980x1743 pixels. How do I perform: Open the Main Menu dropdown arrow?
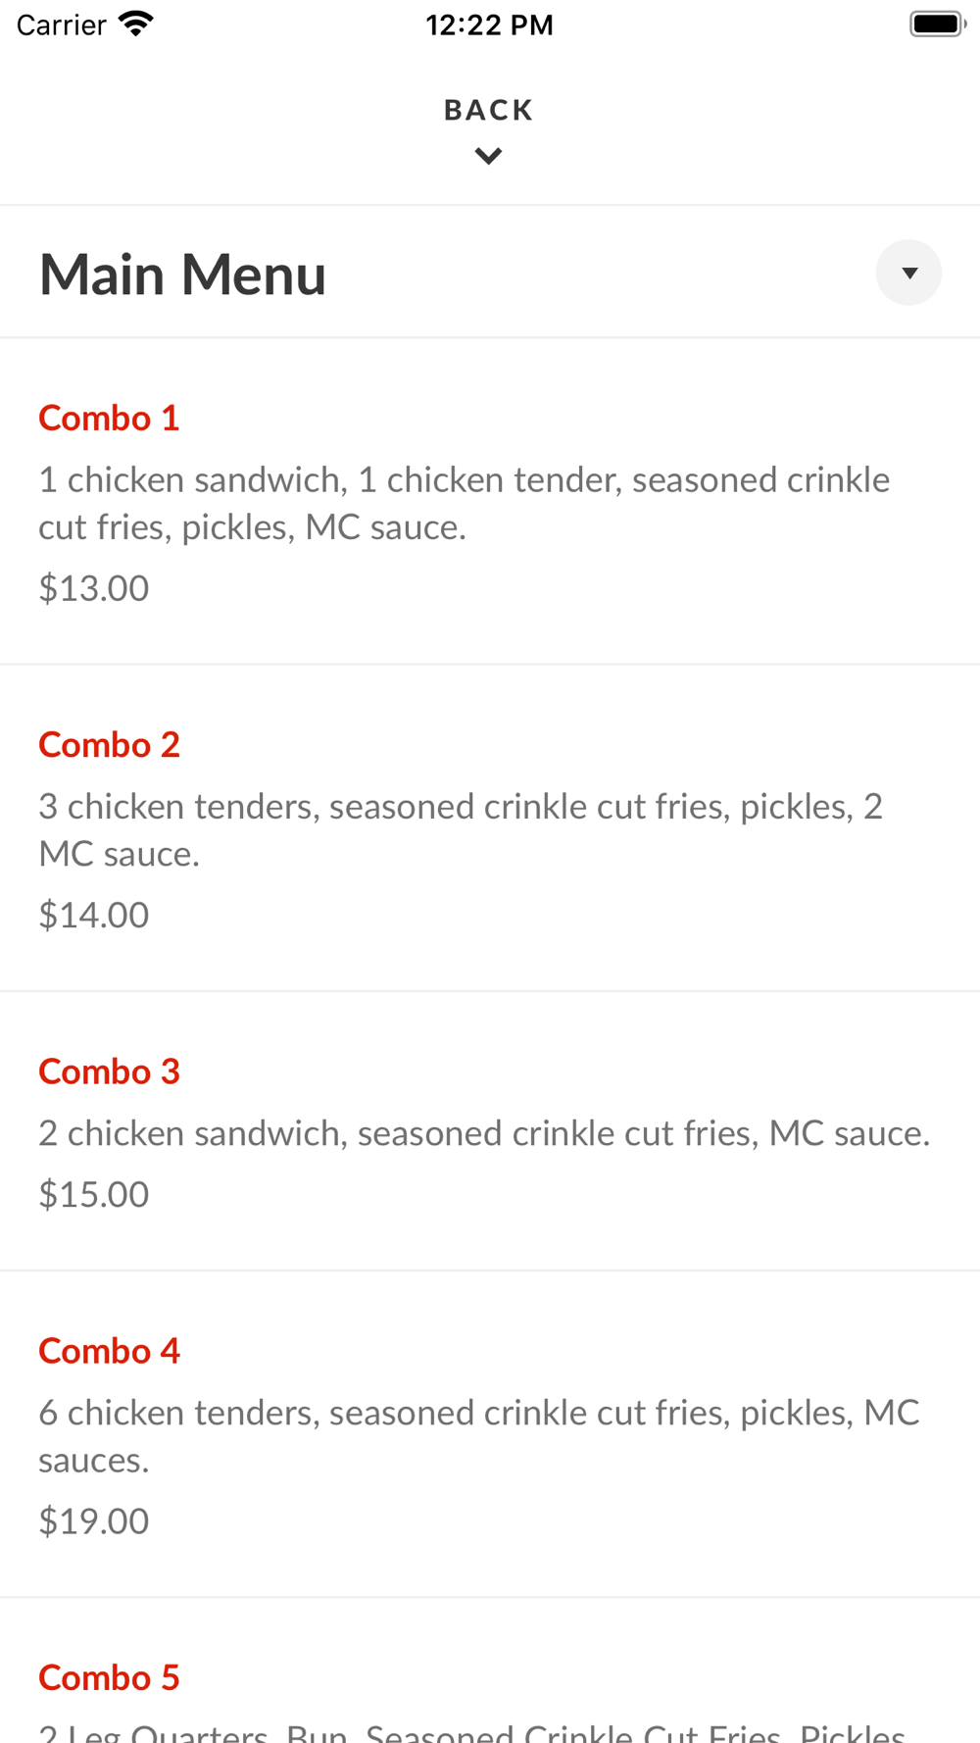click(x=908, y=273)
